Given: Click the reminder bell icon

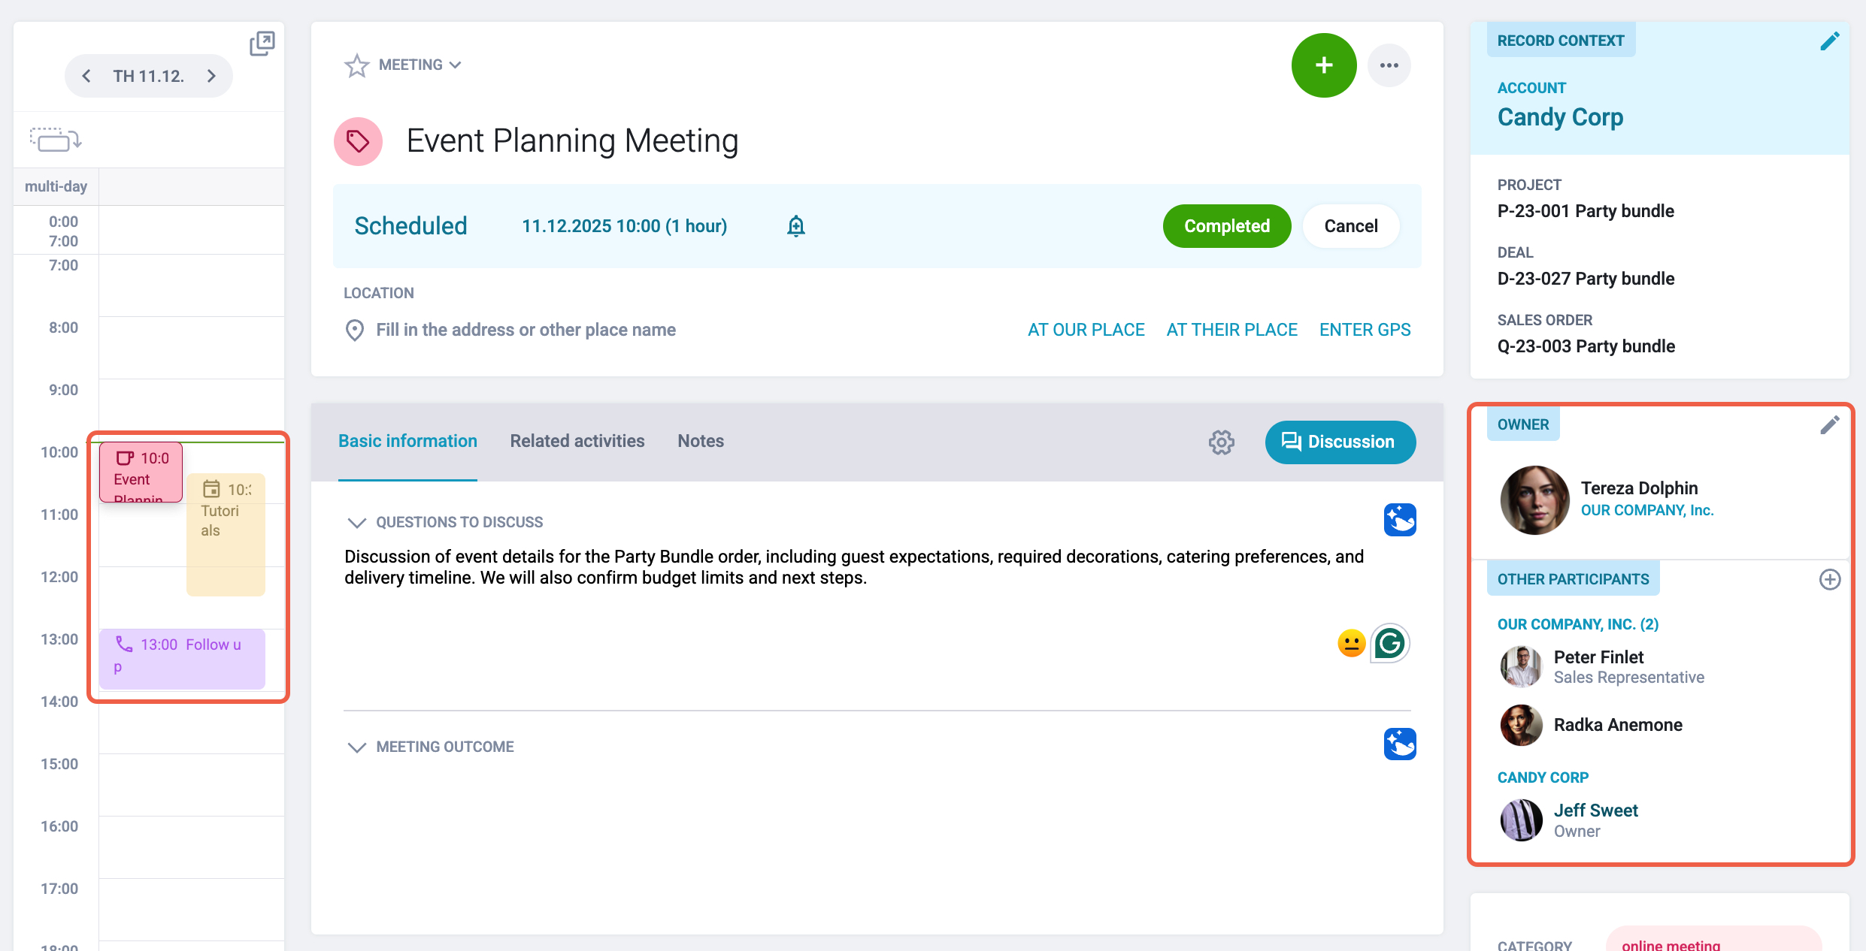Looking at the screenshot, I should [796, 226].
